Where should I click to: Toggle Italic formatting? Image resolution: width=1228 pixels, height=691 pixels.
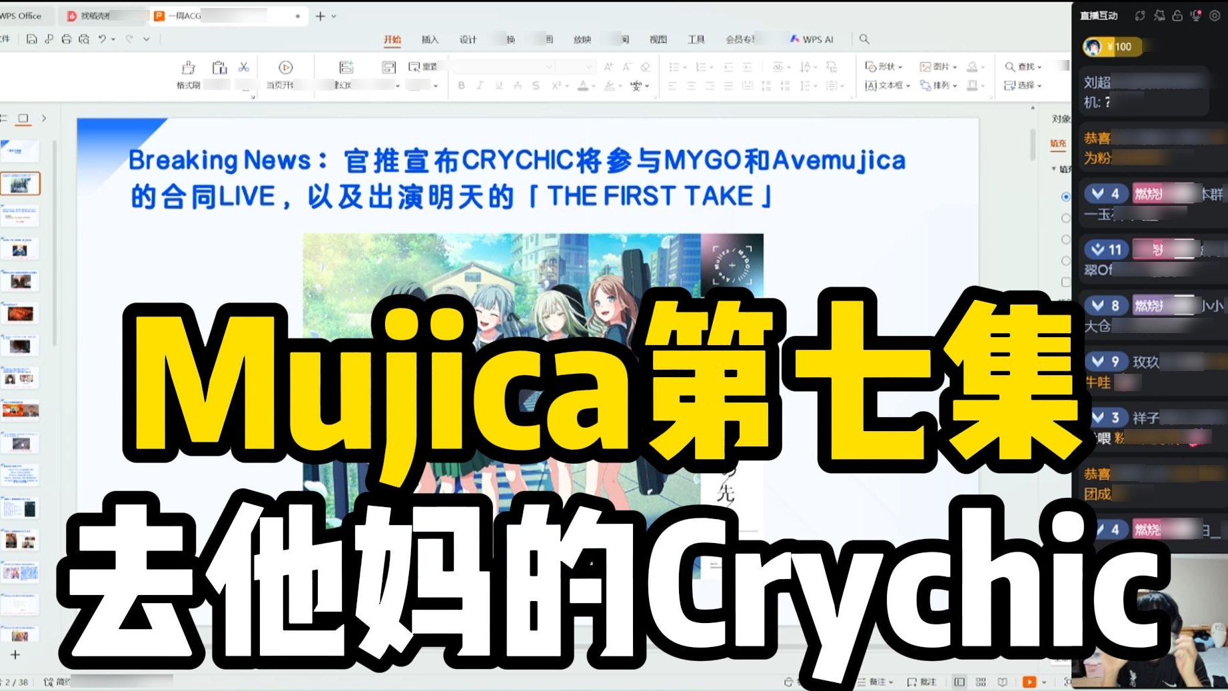479,86
